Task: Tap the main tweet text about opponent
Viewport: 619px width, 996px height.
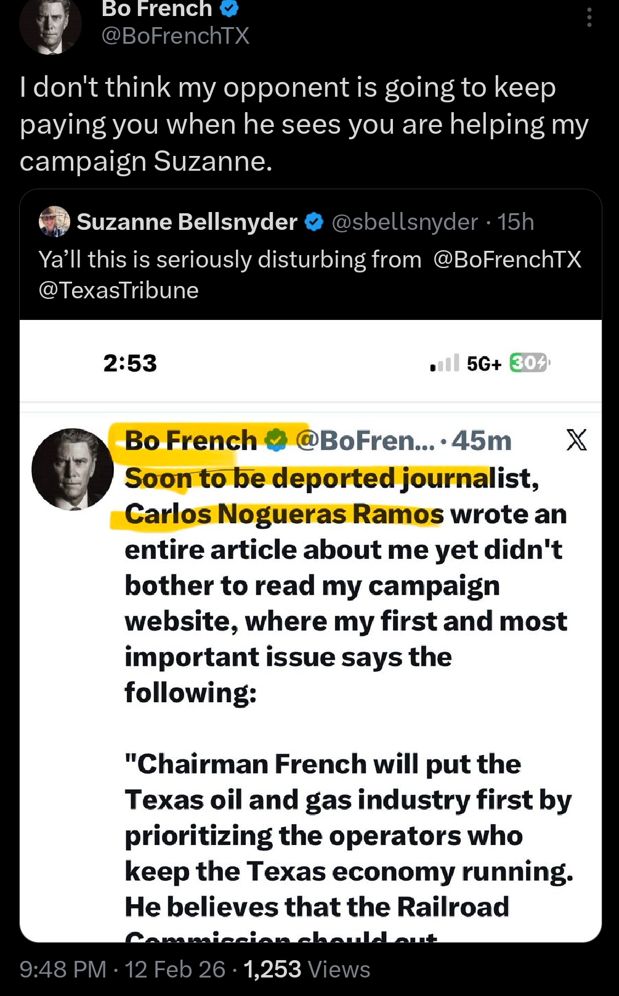Action: click(304, 124)
